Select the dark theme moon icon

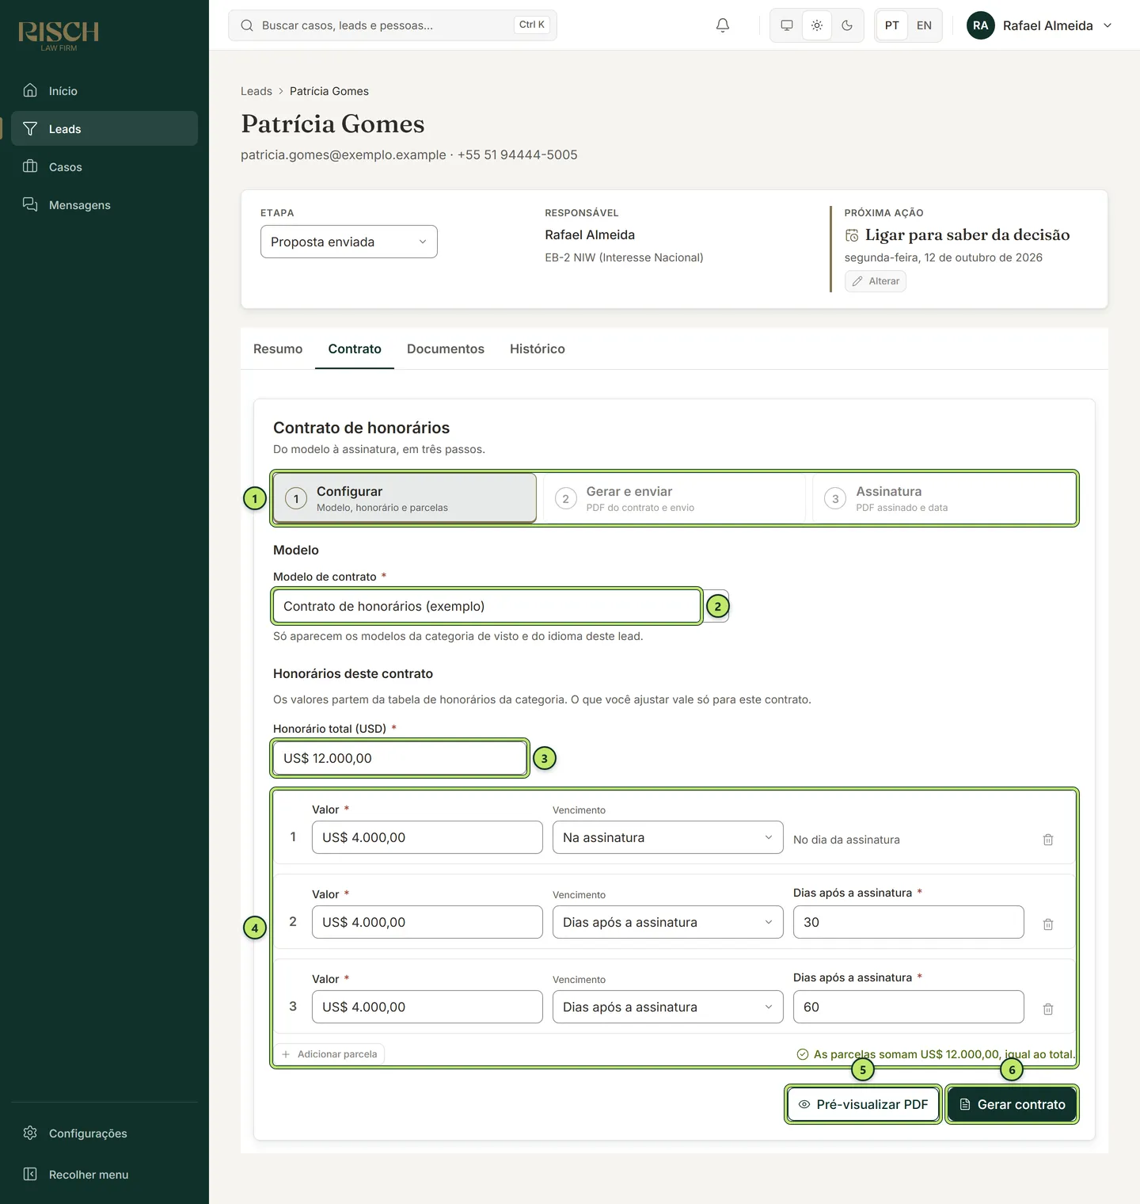(x=847, y=25)
